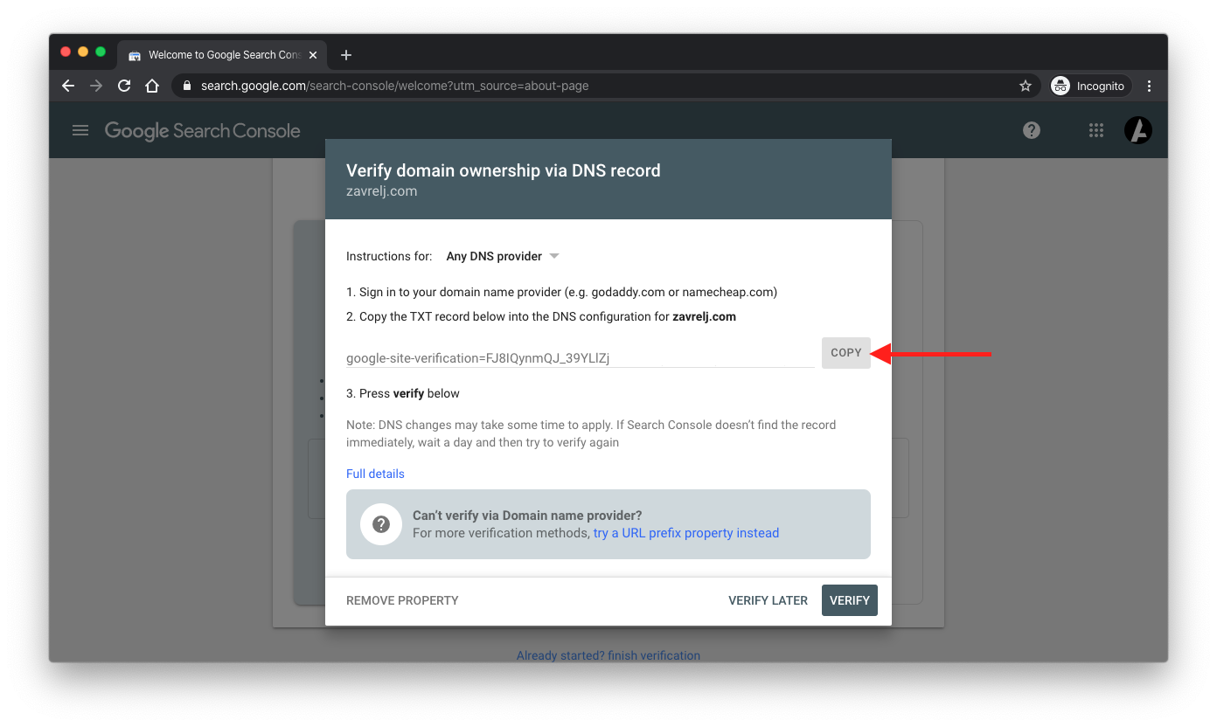Click the Incognito indicator

pyautogui.click(x=1089, y=86)
